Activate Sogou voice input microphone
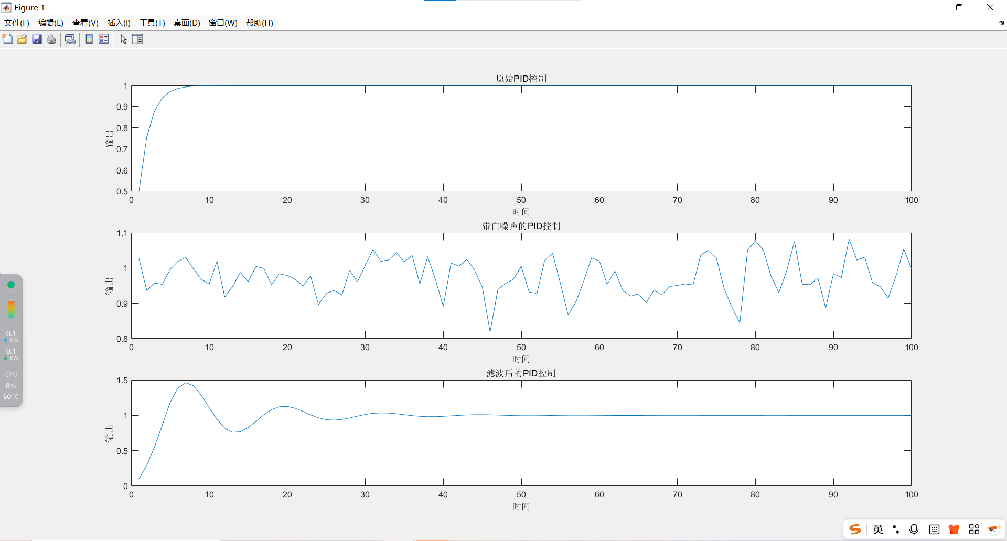1007x541 pixels. click(913, 529)
